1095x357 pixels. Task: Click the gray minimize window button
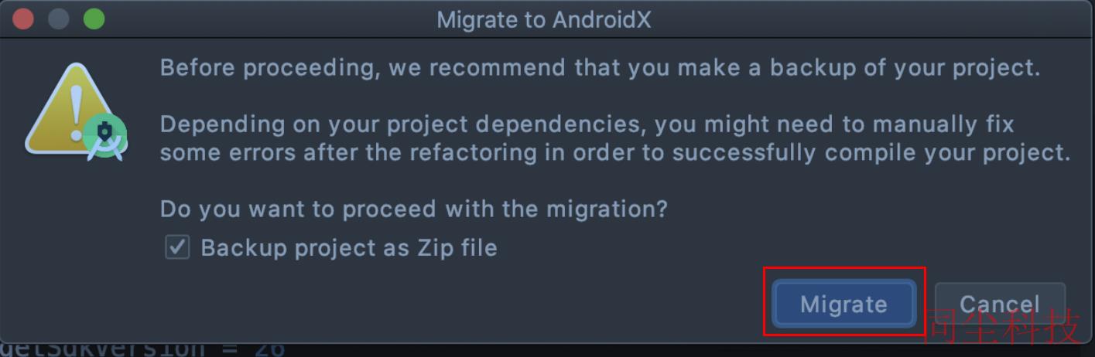(x=59, y=19)
